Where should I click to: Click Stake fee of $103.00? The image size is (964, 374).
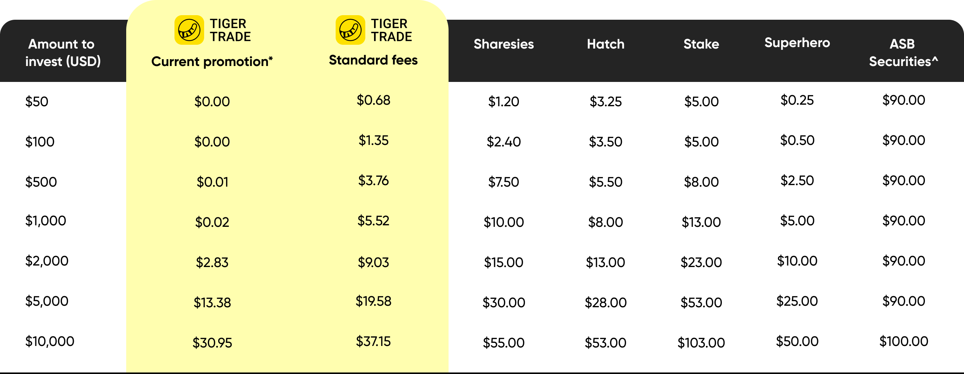point(701,343)
